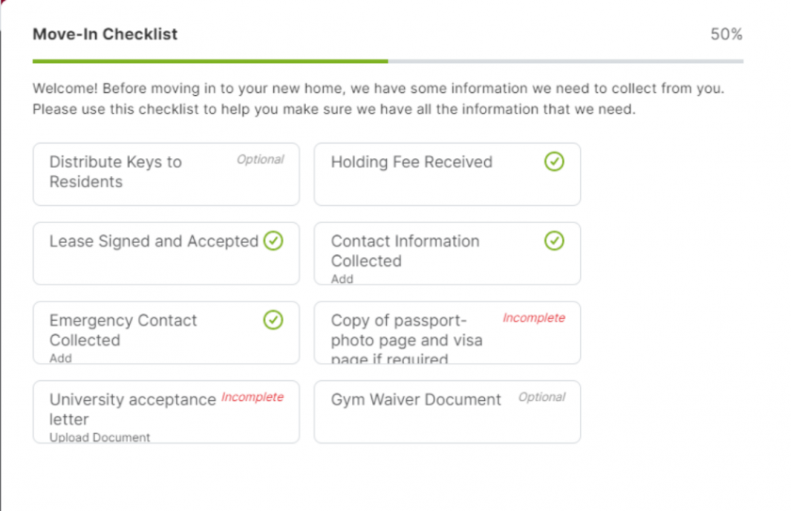Click Add under Contact Information Collected
The height and width of the screenshot is (511, 791).
(x=342, y=279)
